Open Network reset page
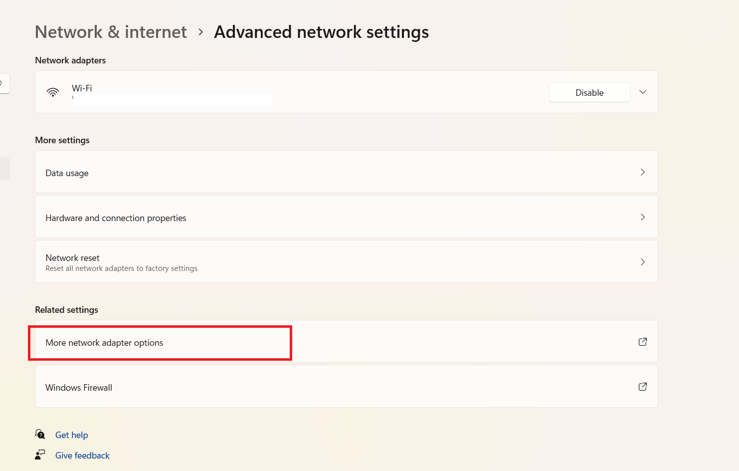 (347, 261)
